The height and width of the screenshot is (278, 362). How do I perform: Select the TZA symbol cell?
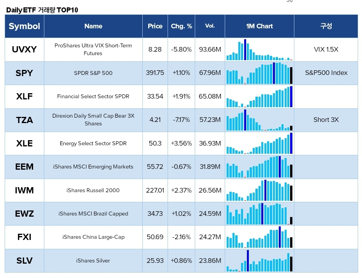point(24,120)
